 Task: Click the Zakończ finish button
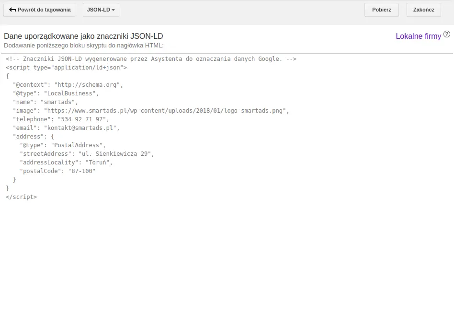pyautogui.click(x=423, y=10)
